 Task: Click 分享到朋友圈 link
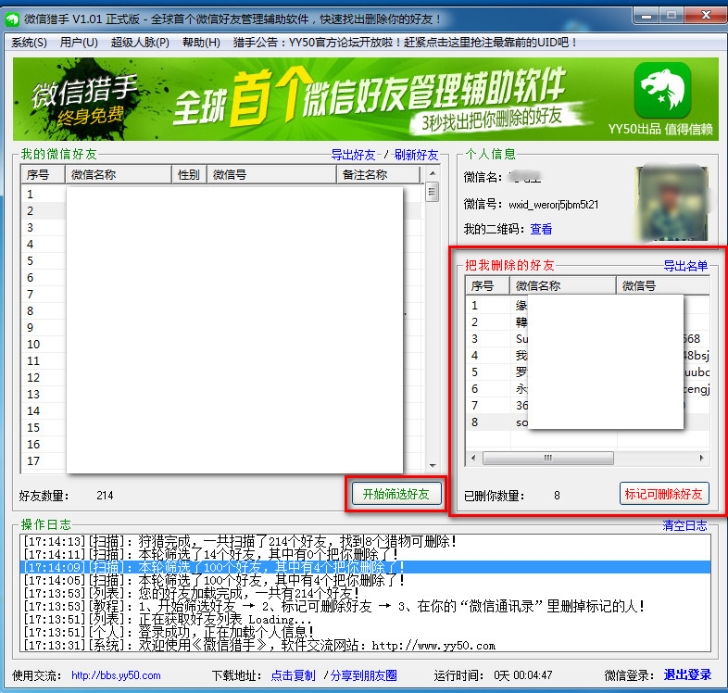coord(363,675)
